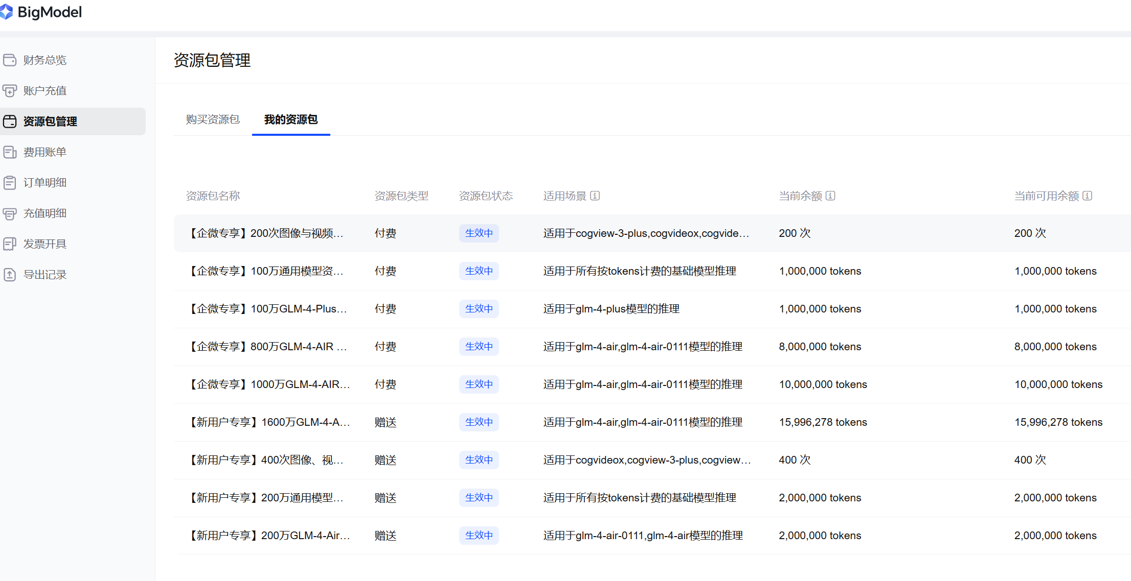Open 资源包管理 in the sidebar
The image size is (1131, 581).
coord(50,122)
